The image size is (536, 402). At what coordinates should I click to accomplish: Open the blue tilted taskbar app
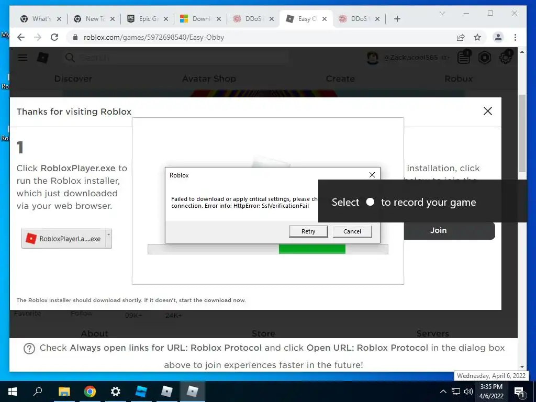tap(141, 392)
